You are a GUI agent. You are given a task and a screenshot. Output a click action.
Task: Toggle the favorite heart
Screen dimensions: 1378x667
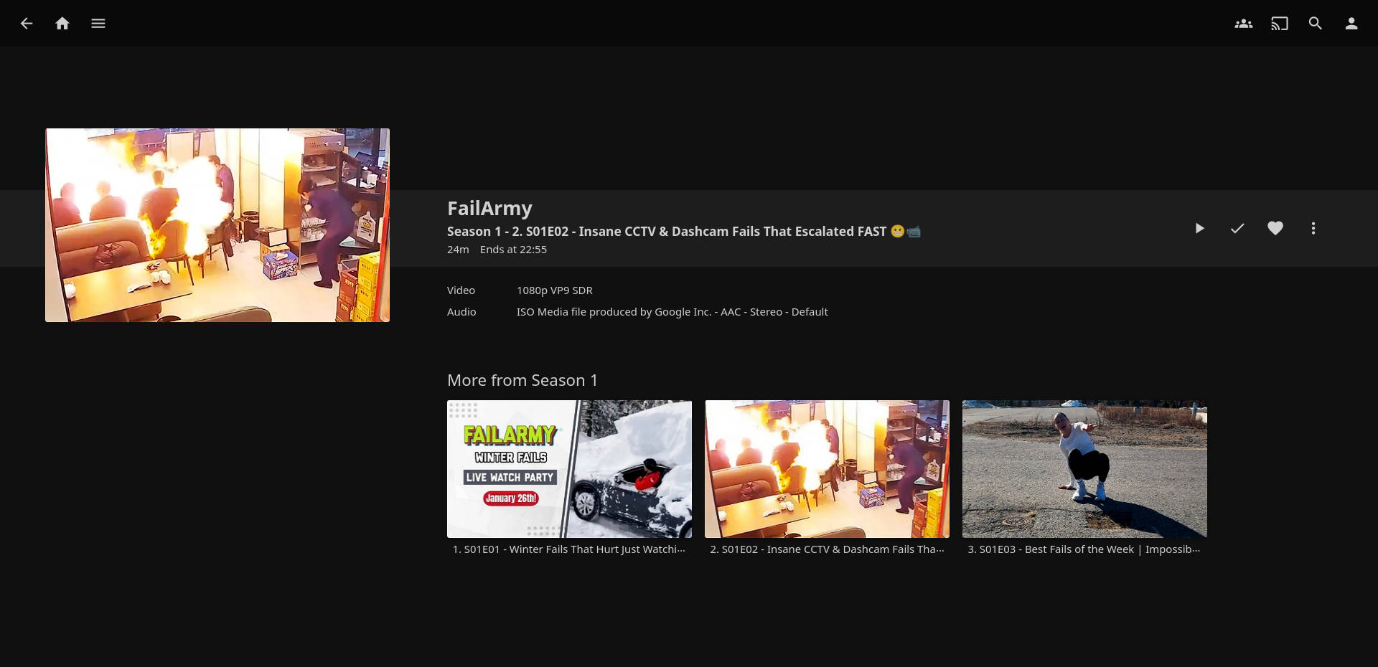coord(1275,228)
